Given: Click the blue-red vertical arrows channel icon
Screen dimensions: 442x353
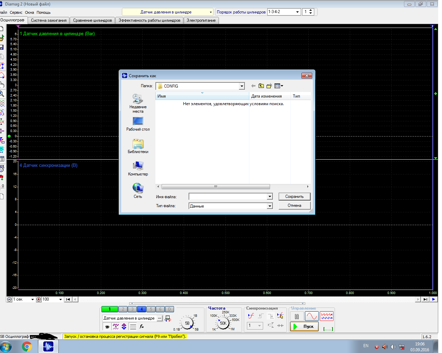Looking at the screenshot, I should [x=124, y=326].
